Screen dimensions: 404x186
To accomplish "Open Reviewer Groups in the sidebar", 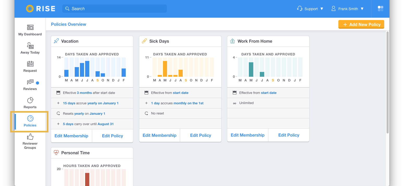I will pyautogui.click(x=30, y=142).
